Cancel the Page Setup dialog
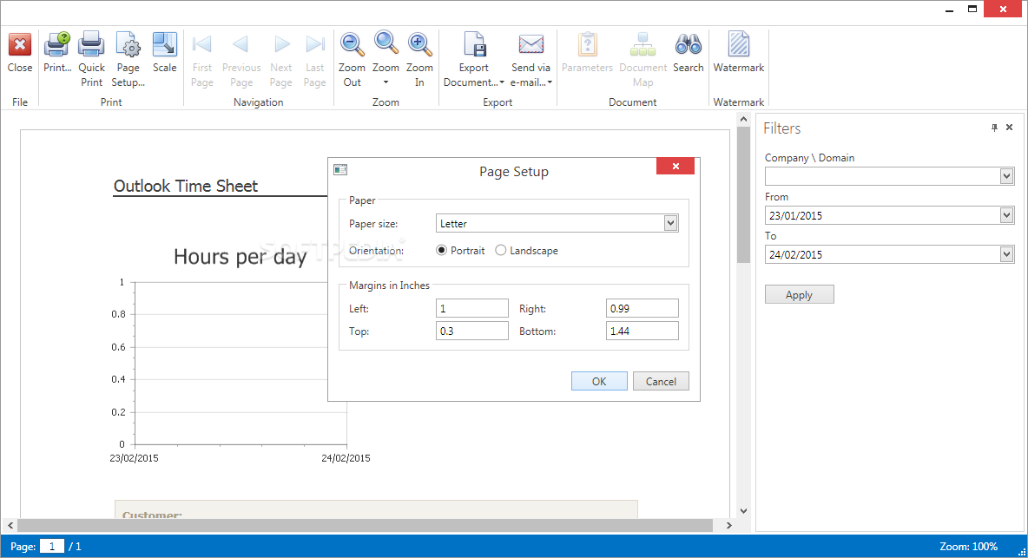The height and width of the screenshot is (558, 1028). 661,381
